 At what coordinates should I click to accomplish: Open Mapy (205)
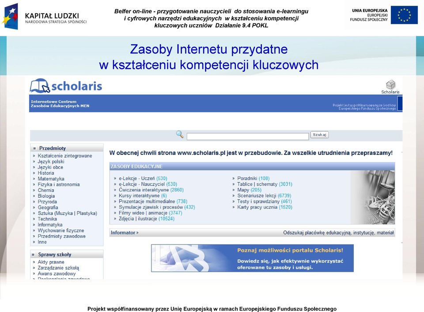[x=249, y=190]
